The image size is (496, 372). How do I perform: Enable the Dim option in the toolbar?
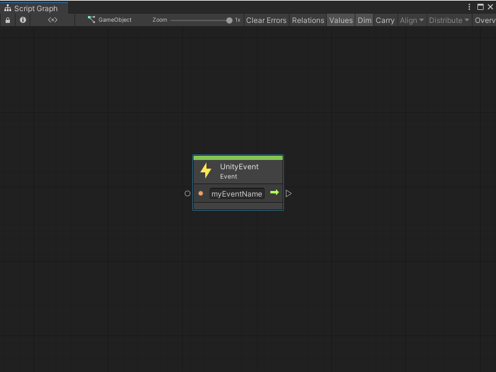[x=364, y=20]
